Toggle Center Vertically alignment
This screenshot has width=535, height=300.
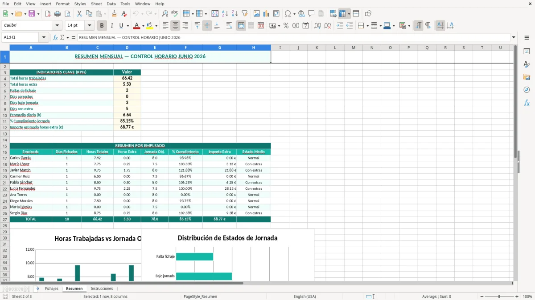207,26
